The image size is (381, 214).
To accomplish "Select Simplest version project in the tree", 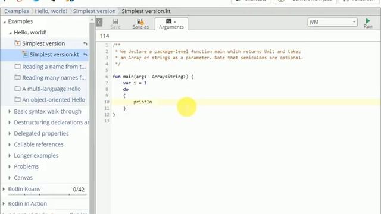I will 43,43.
